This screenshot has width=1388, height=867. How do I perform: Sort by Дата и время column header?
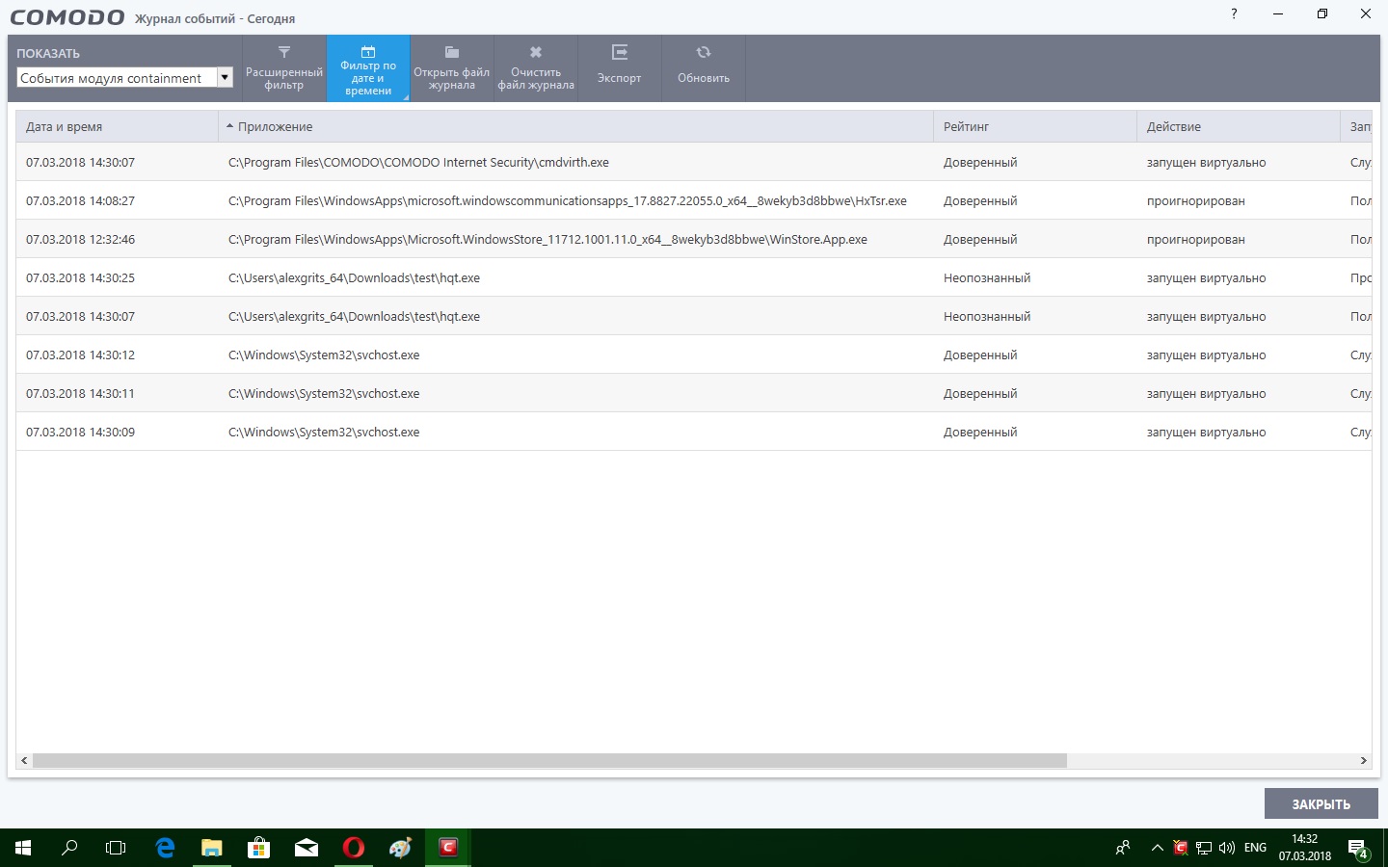pyautogui.click(x=117, y=127)
